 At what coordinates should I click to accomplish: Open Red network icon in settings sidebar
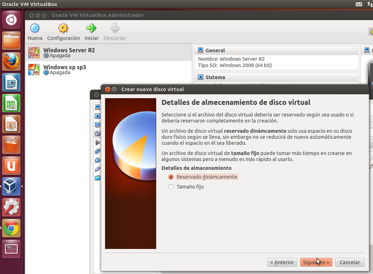98,151
